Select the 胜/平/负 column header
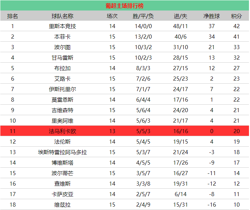Screen dimensions: 250x210 143,16
